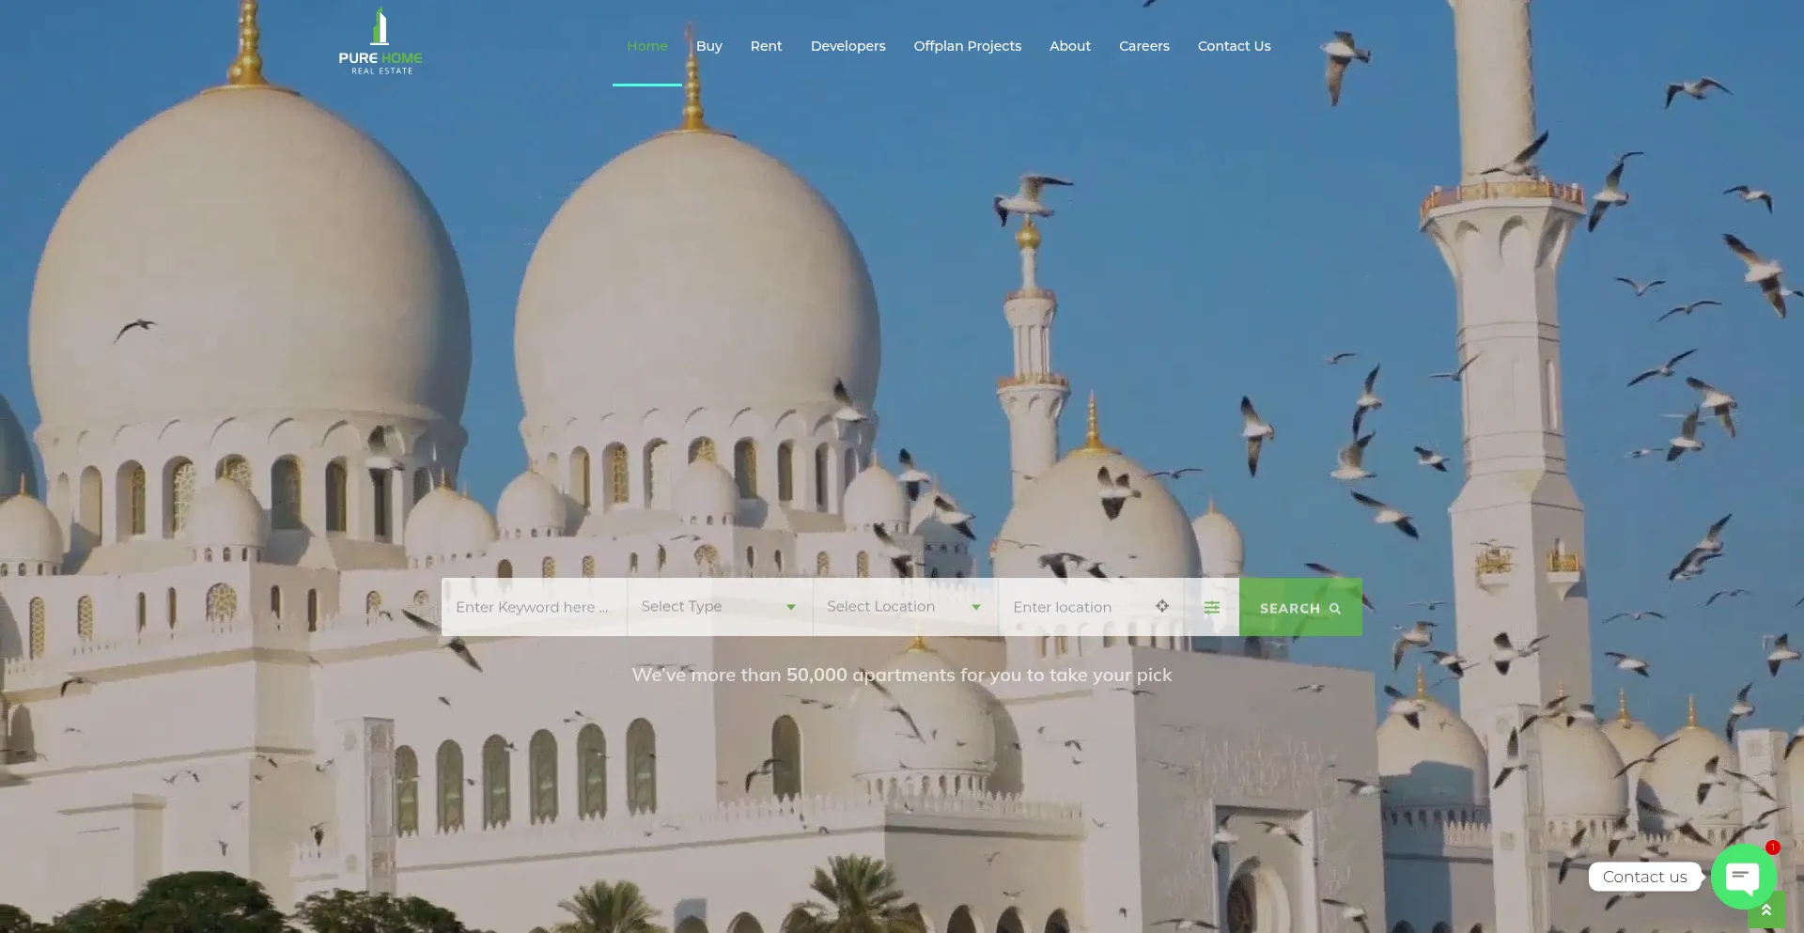Click the red notification badge on chat
The image size is (1804, 933).
tap(1772, 847)
